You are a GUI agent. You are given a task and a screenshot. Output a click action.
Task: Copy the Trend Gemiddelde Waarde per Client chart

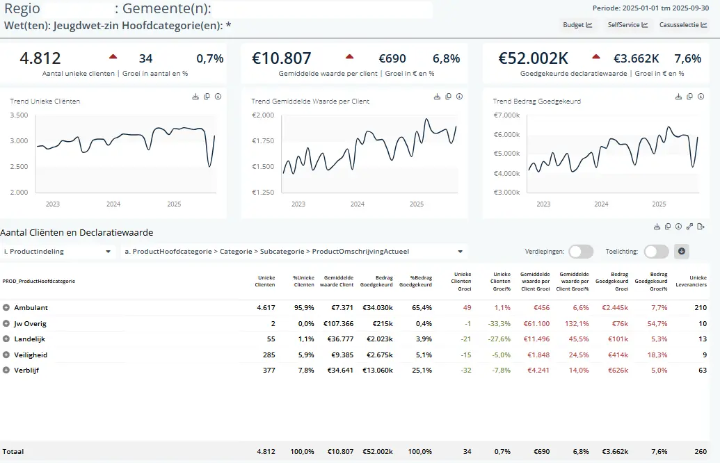[x=448, y=97]
